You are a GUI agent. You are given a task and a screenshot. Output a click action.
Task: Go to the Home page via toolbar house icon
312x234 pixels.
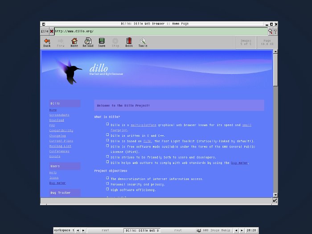pyautogui.click(x=74, y=43)
